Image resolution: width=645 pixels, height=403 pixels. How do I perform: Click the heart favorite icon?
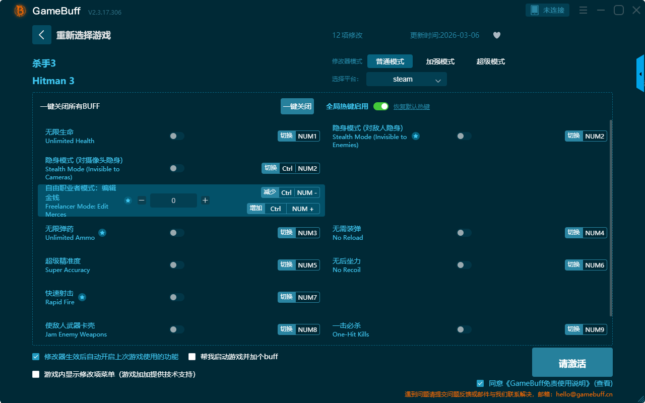[x=496, y=35]
